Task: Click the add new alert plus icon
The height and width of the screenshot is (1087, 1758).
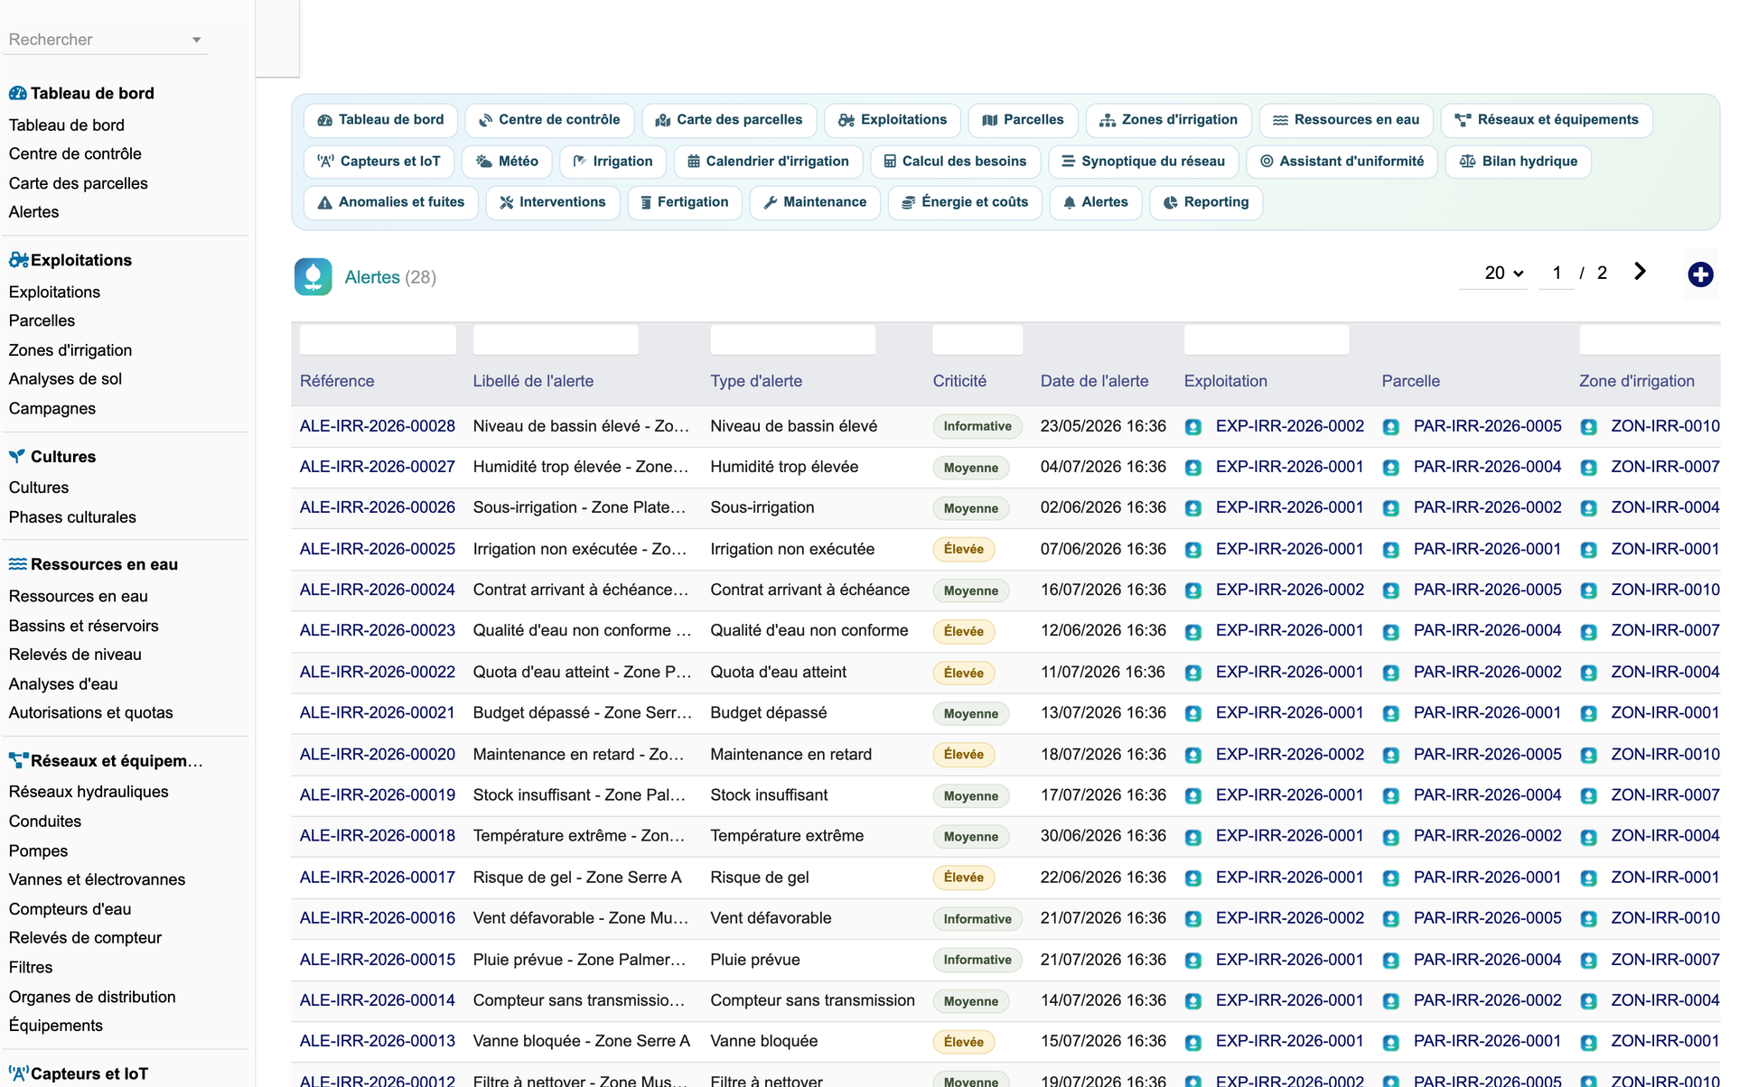Action: click(1700, 274)
